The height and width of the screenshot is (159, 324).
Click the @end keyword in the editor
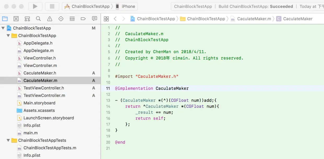(x=120, y=142)
